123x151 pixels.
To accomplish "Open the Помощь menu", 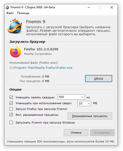I will [23, 13].
